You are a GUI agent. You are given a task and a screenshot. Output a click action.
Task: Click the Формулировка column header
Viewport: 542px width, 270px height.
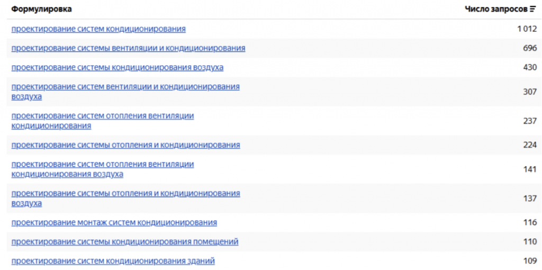[42, 10]
